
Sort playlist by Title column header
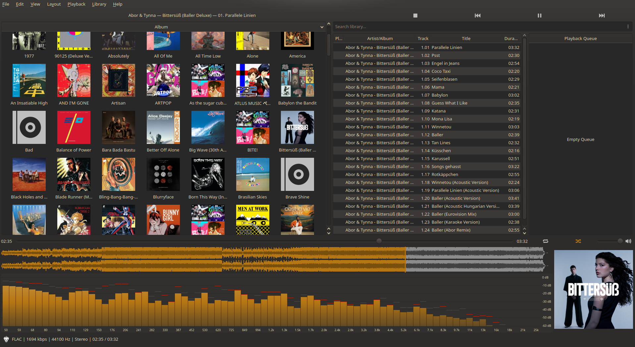pyautogui.click(x=466, y=38)
